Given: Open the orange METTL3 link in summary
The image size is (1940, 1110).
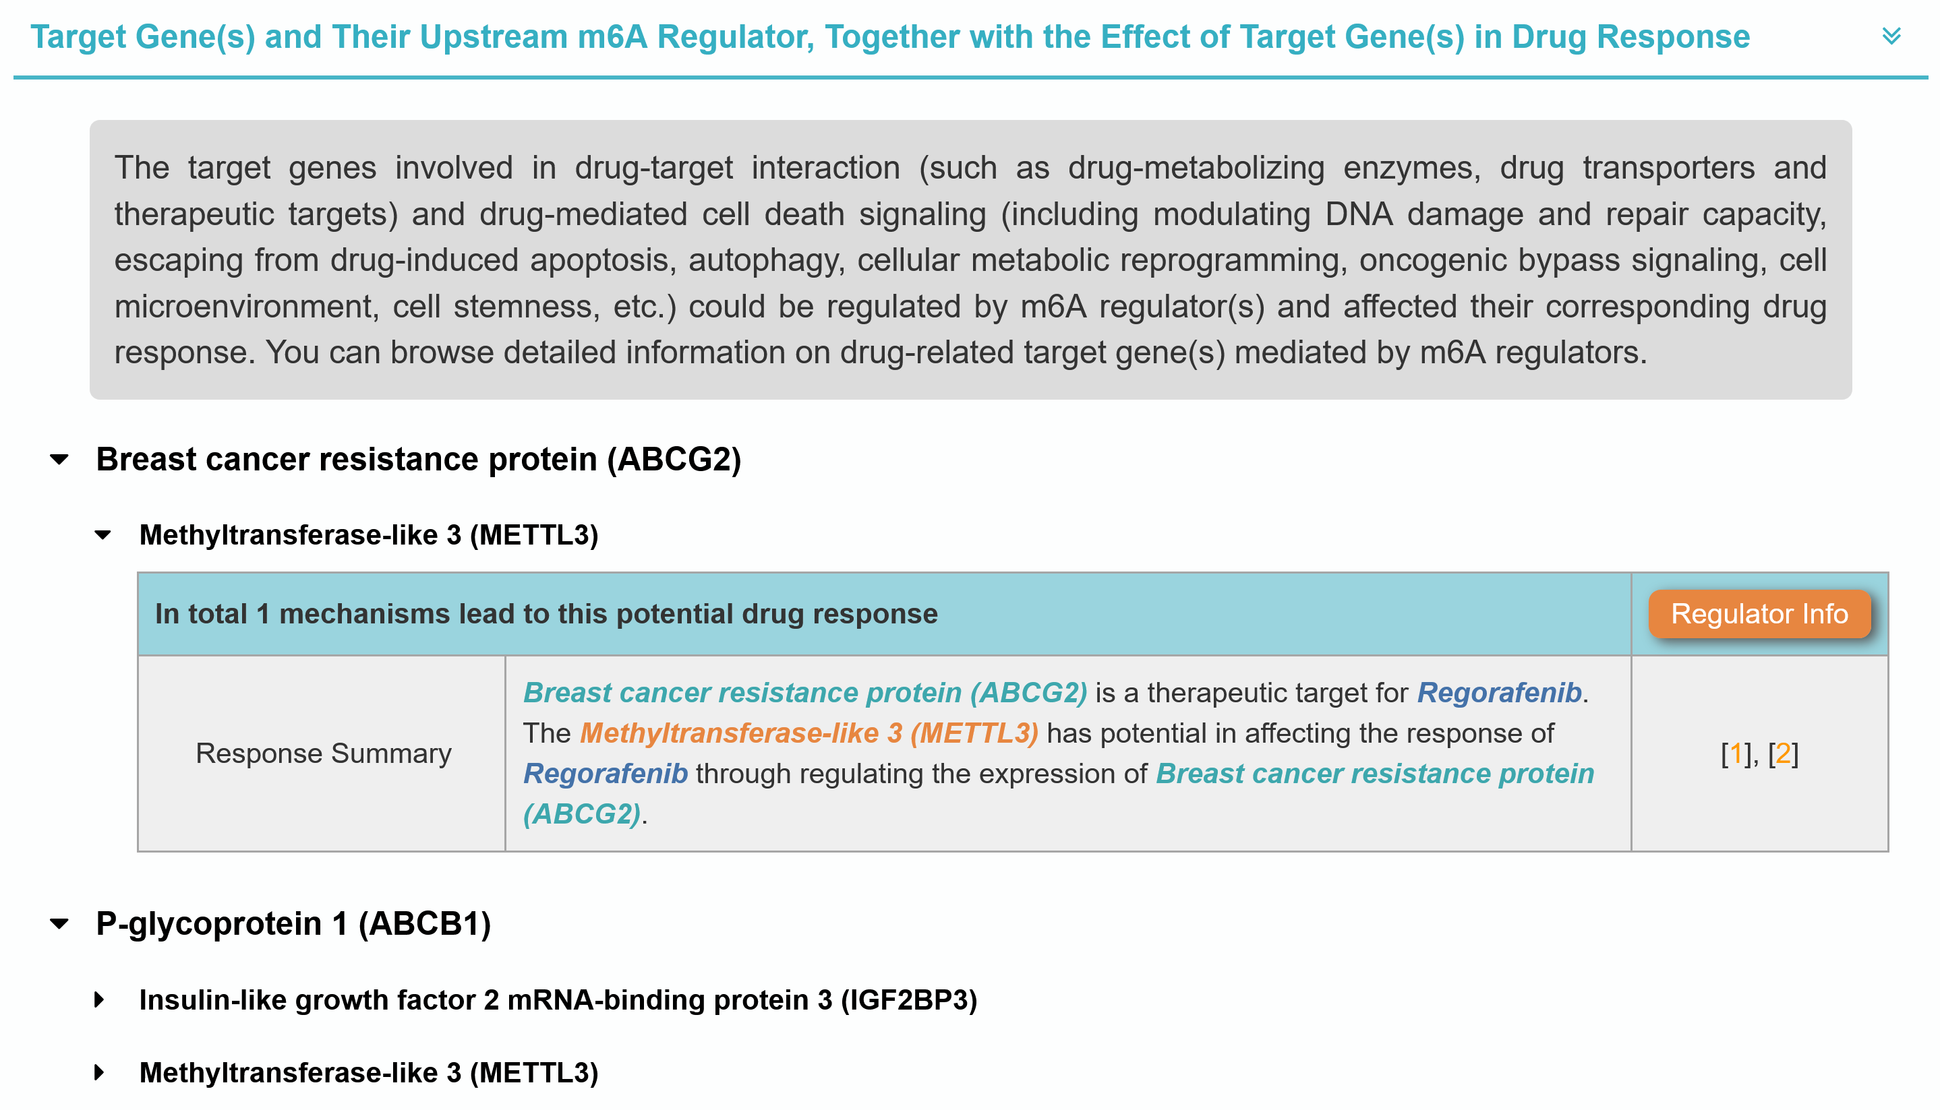Looking at the screenshot, I should tap(809, 733).
